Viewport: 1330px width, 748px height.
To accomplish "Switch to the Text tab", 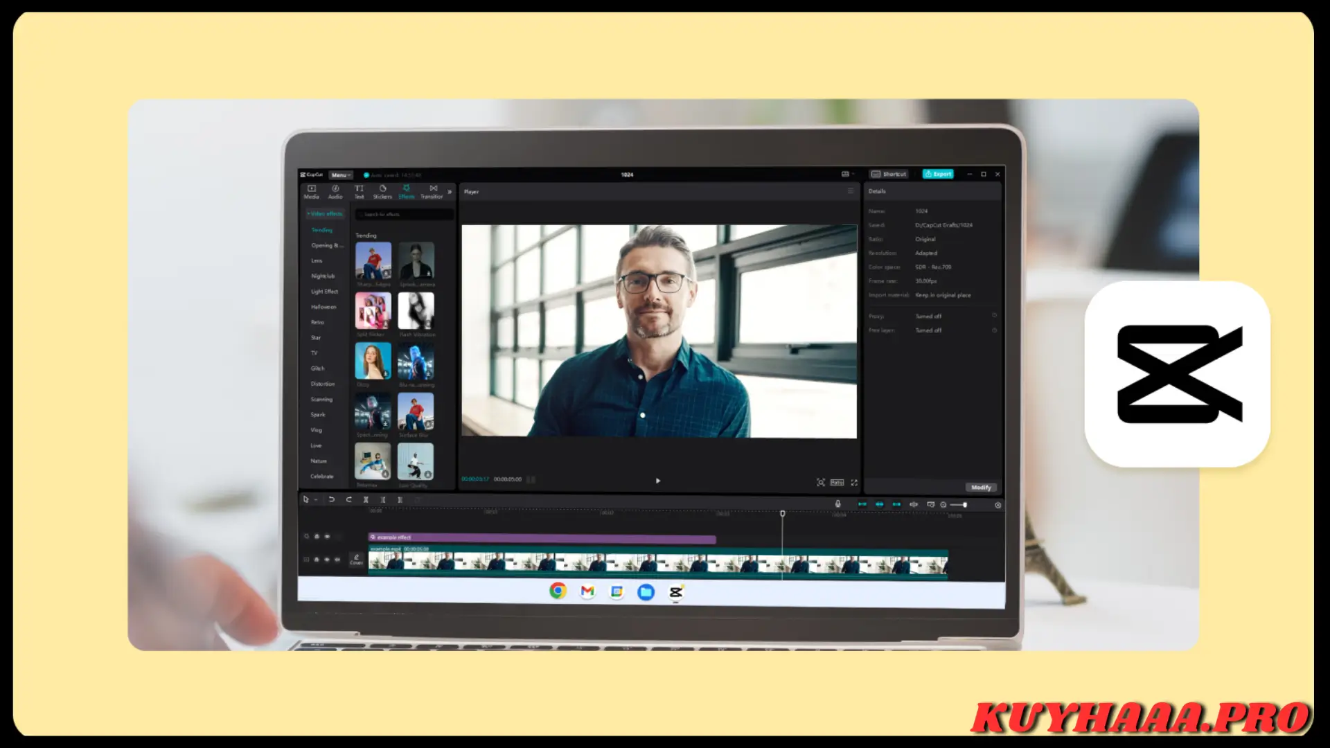I will click(359, 192).
